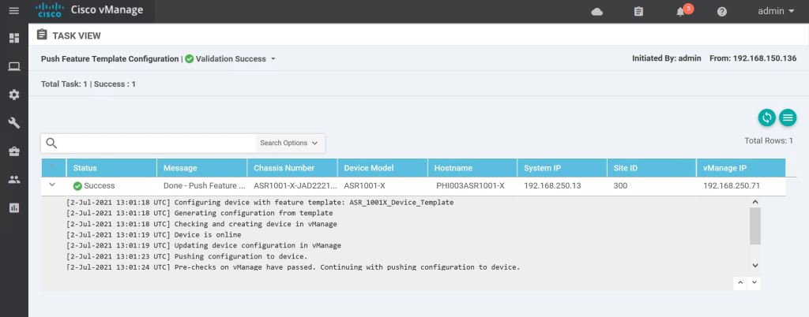This screenshot has width=809, height=317.
Task: Open the Administration people sidebar icon
Action: pos(13,179)
